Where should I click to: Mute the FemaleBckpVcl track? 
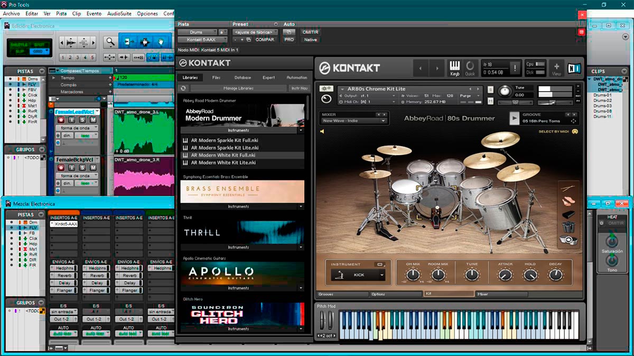click(92, 168)
